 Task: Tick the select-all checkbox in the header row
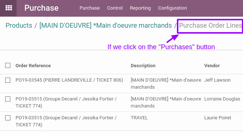[8, 65]
